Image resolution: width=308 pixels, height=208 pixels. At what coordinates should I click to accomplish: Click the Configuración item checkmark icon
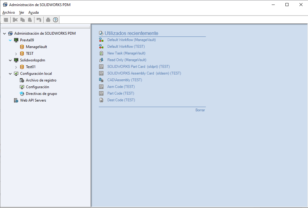[22, 87]
